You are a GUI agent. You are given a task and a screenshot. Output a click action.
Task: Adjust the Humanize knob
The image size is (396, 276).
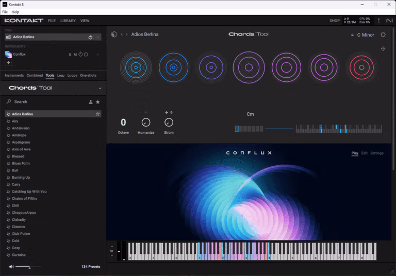coord(146,123)
